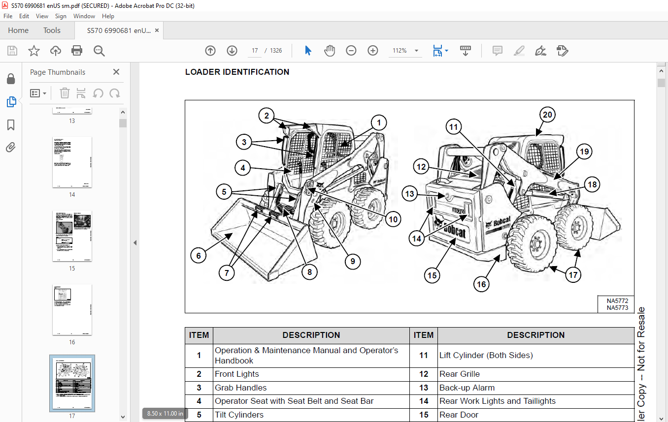Click Lift Cylinder (Both Sides) cell
The width and height of the screenshot is (668, 422).
(535, 355)
